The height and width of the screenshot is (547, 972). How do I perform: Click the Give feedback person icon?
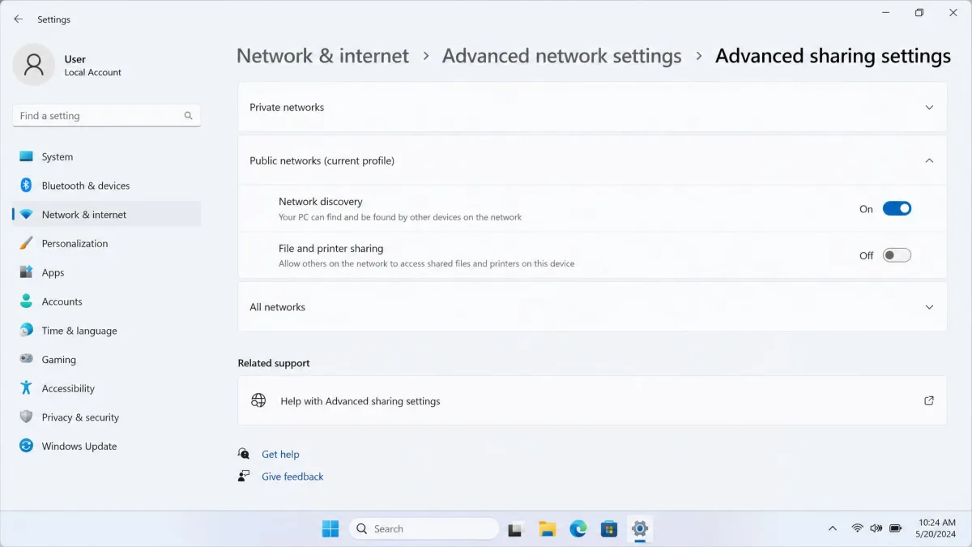click(244, 476)
